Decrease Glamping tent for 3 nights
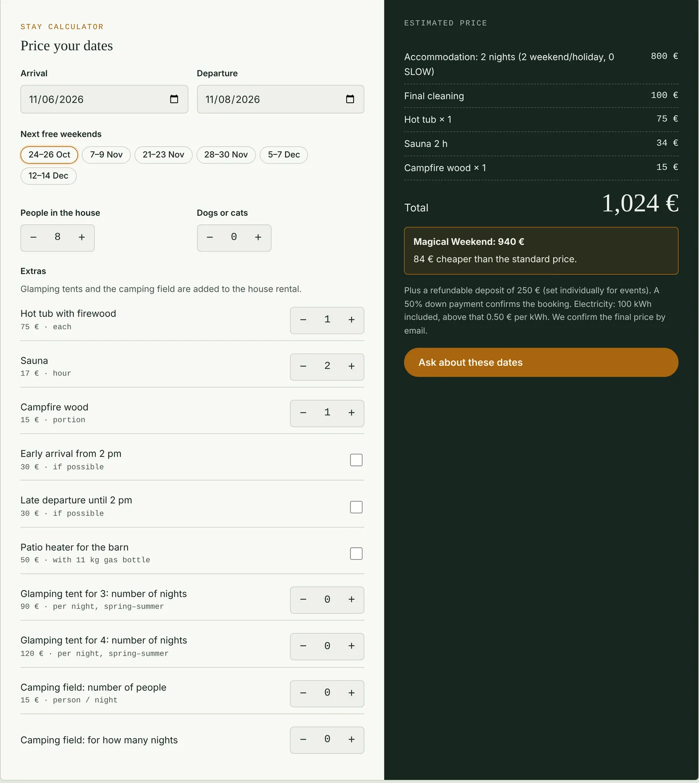 pos(303,600)
